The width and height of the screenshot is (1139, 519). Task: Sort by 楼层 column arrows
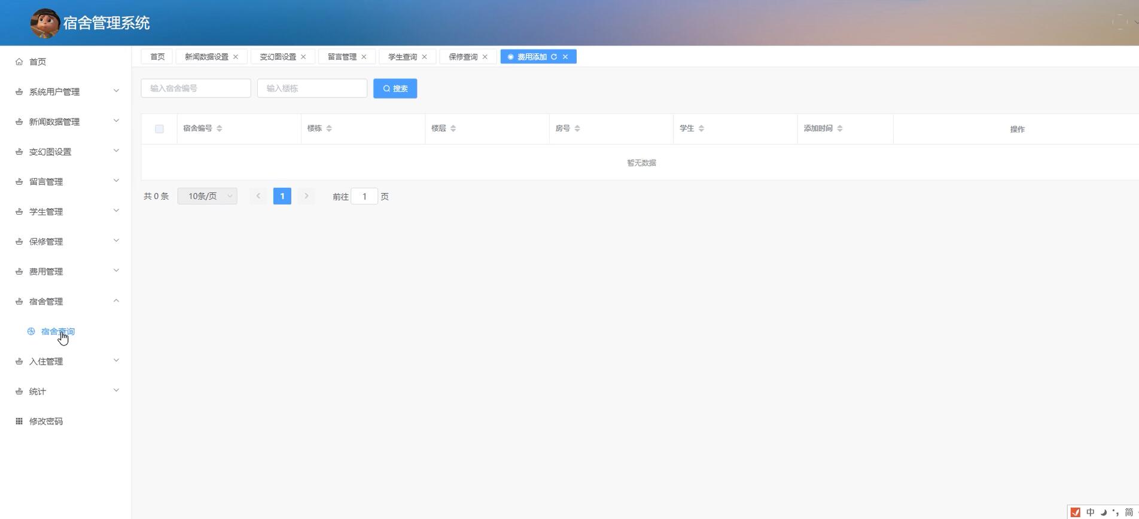453,129
